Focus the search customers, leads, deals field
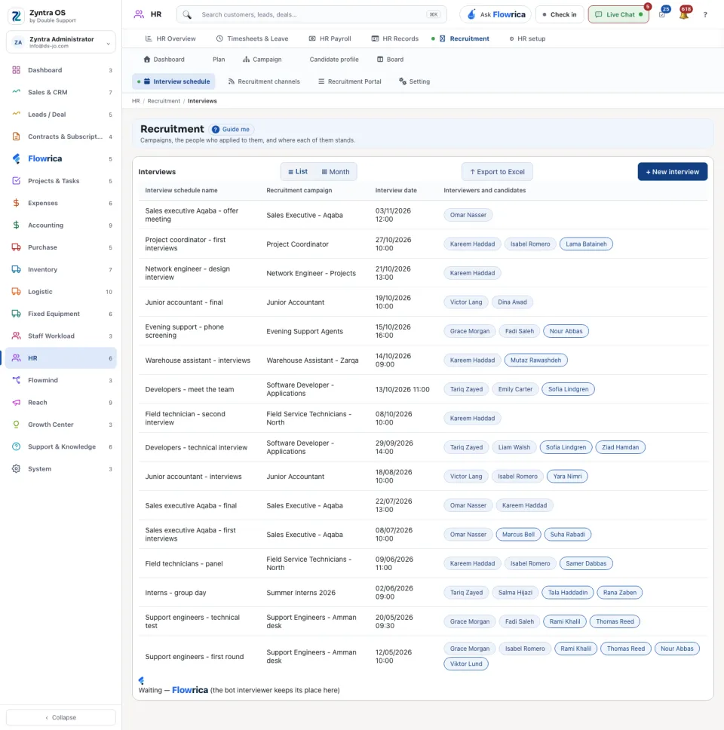Image resolution: width=724 pixels, height=730 pixels. click(x=311, y=14)
